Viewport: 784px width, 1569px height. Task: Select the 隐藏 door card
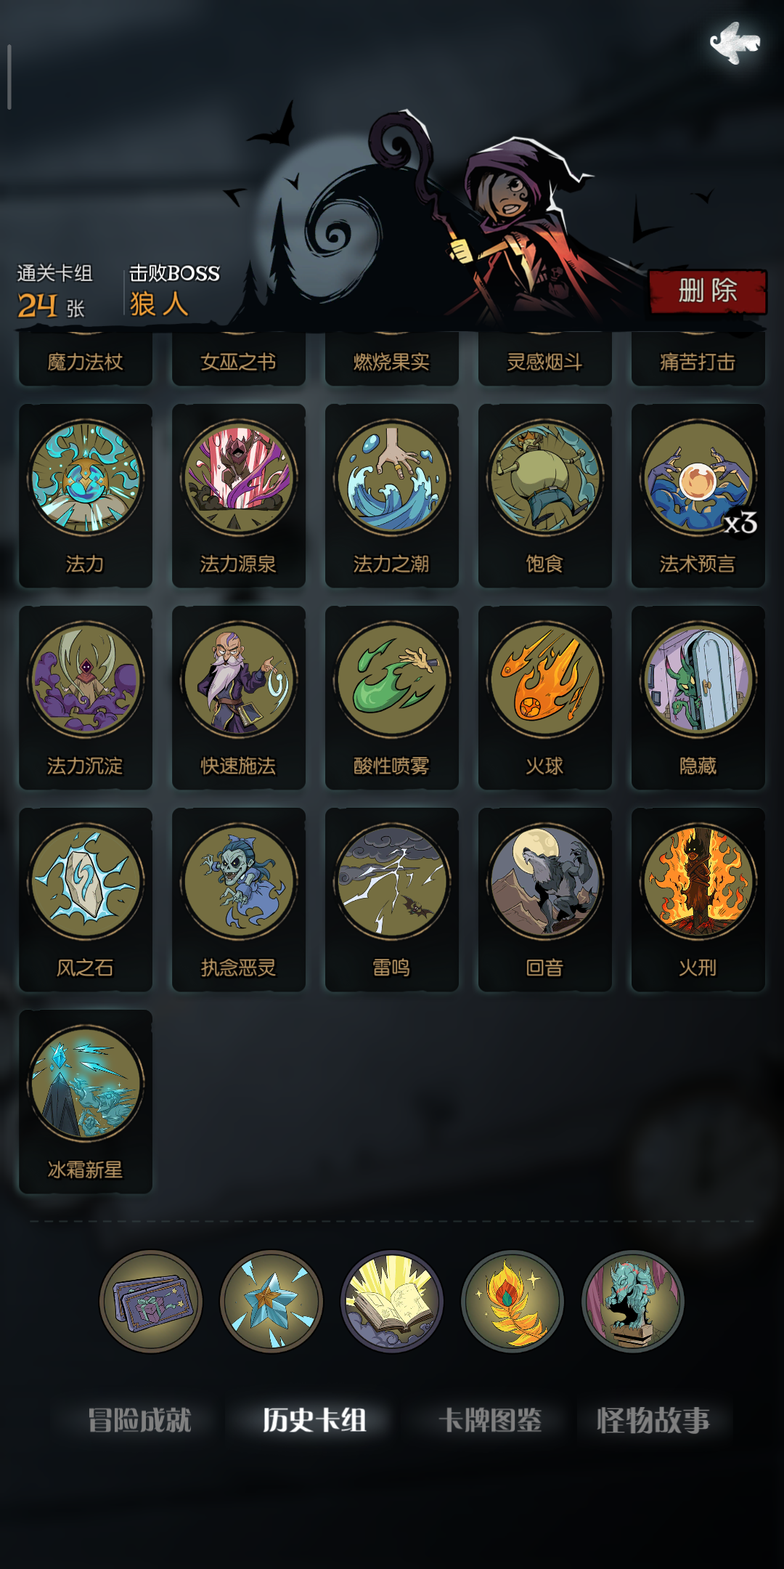pos(698,697)
